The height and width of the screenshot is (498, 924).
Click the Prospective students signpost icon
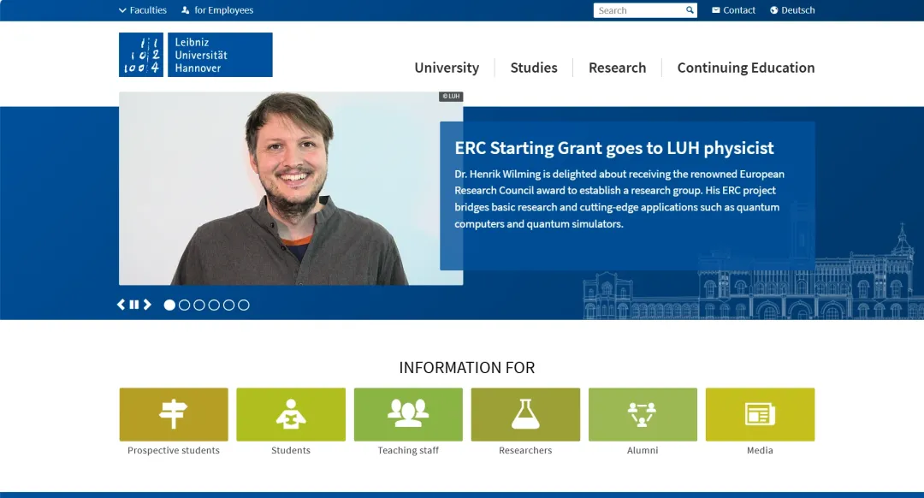(x=174, y=414)
